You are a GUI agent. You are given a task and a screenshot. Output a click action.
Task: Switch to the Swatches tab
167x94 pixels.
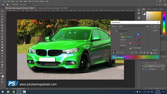(149, 9)
